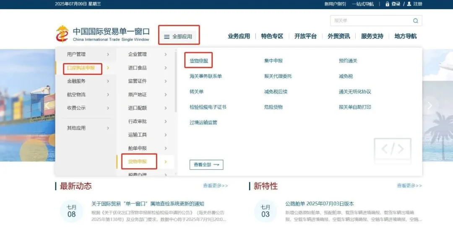Click the 查看全部 button
The width and height of the screenshot is (453, 229).
[206, 165]
